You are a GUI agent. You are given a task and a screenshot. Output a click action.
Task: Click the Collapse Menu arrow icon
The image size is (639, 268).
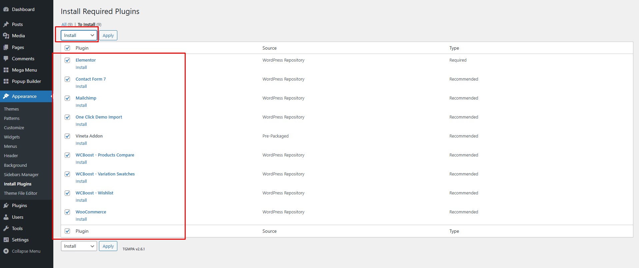pos(6,251)
